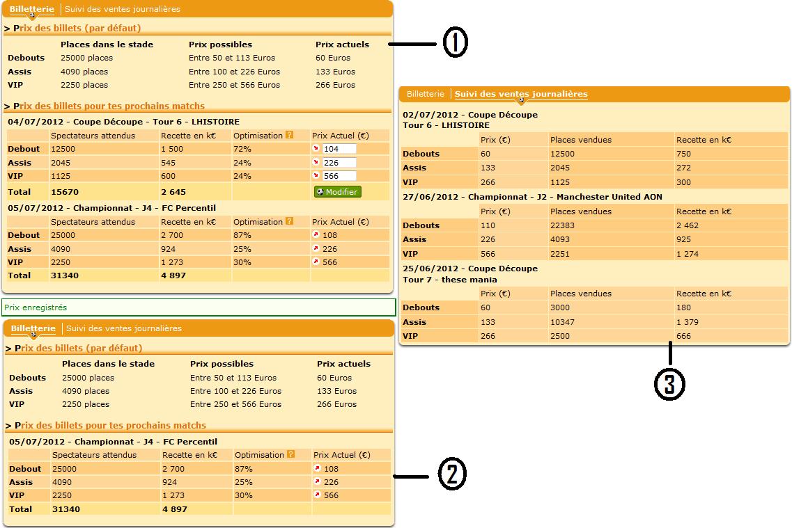This screenshot has width=792, height=528.
Task: Click the green Modifier button
Action: [x=338, y=191]
